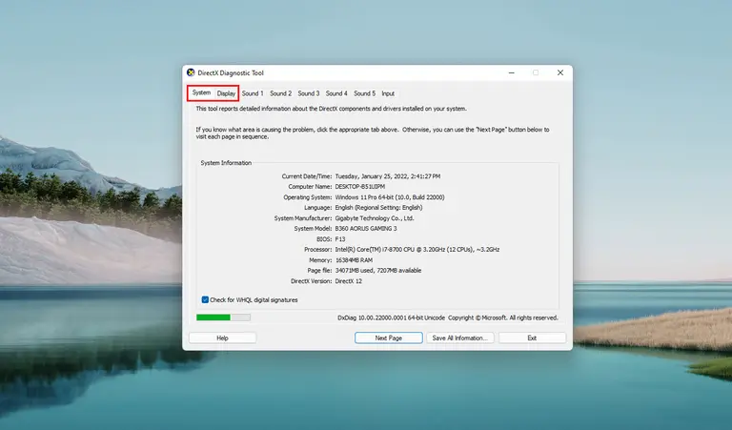Screen dimensions: 732x430
Task: Click the 16384MB RAM memory value
Action: click(354, 260)
